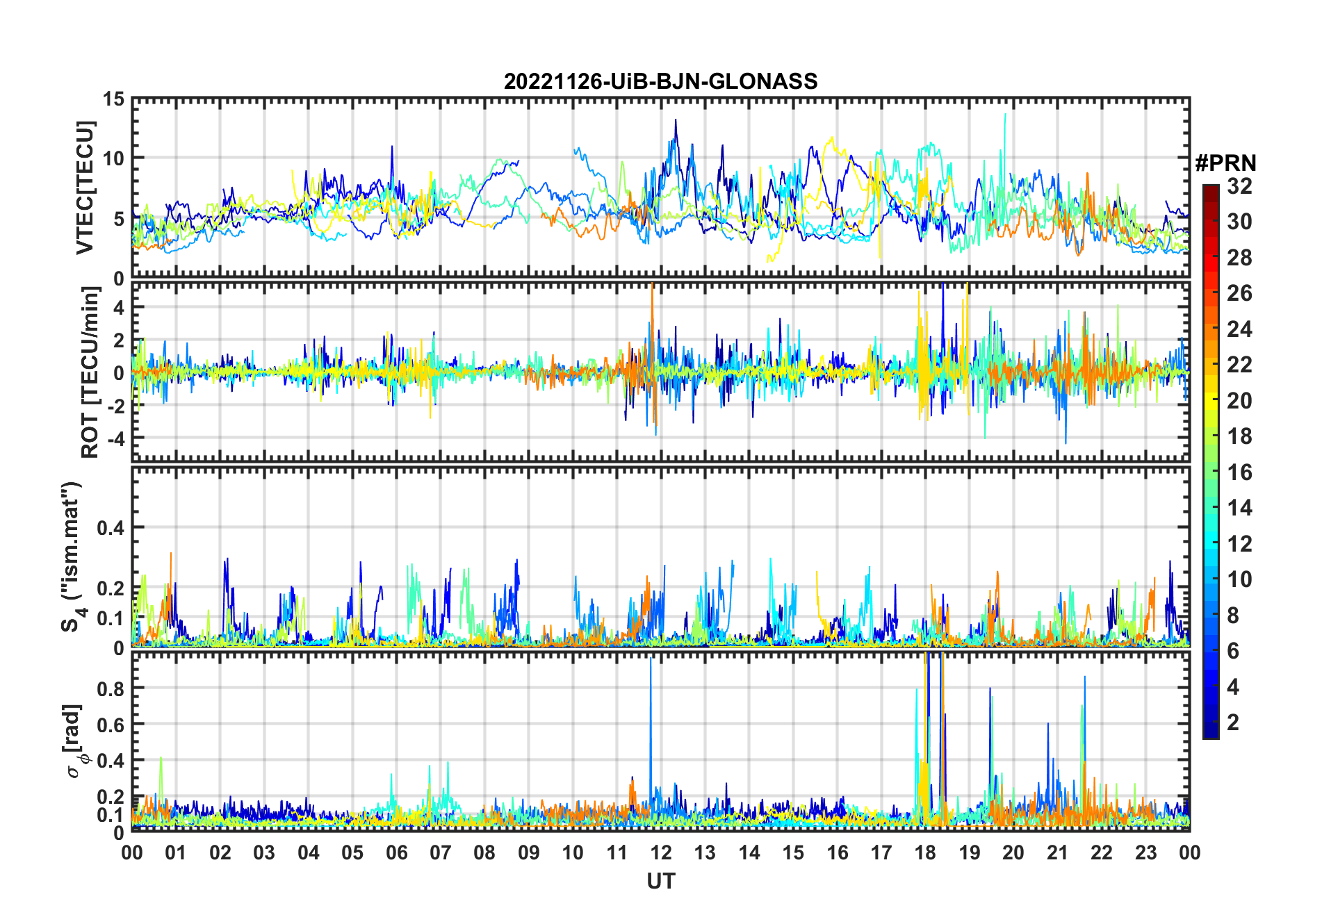Select the 0.6 tick on the sigma-phi axis

[x=111, y=725]
